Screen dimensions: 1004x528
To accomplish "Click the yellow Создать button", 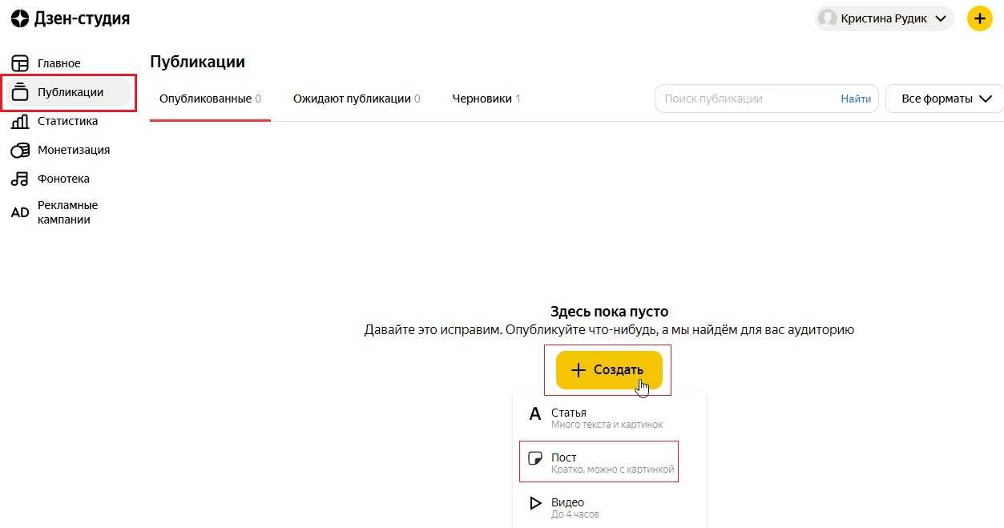I will (x=609, y=370).
